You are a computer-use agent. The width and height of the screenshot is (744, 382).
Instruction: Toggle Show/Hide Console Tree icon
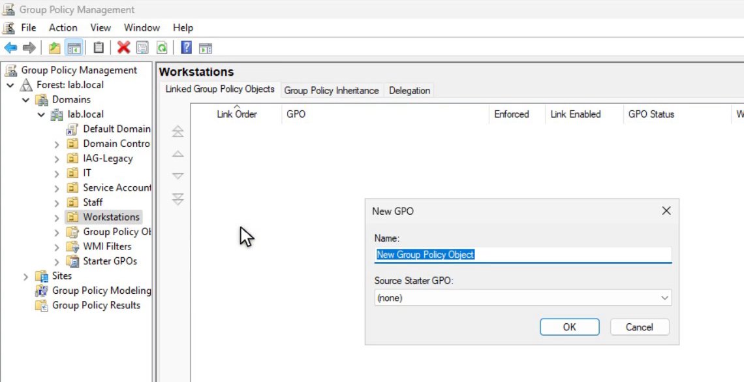pyautogui.click(x=74, y=48)
